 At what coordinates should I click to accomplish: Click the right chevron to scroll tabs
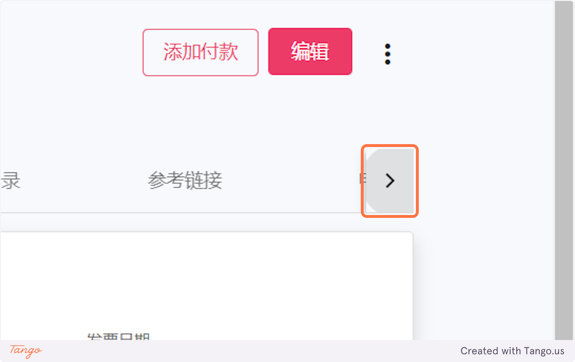[x=390, y=181]
